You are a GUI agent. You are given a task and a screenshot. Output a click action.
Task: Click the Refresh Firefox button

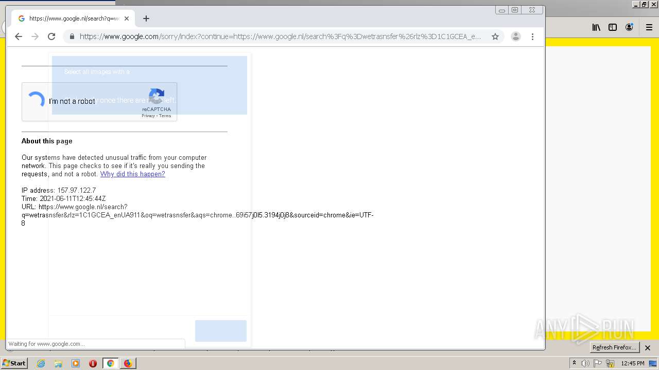614,347
